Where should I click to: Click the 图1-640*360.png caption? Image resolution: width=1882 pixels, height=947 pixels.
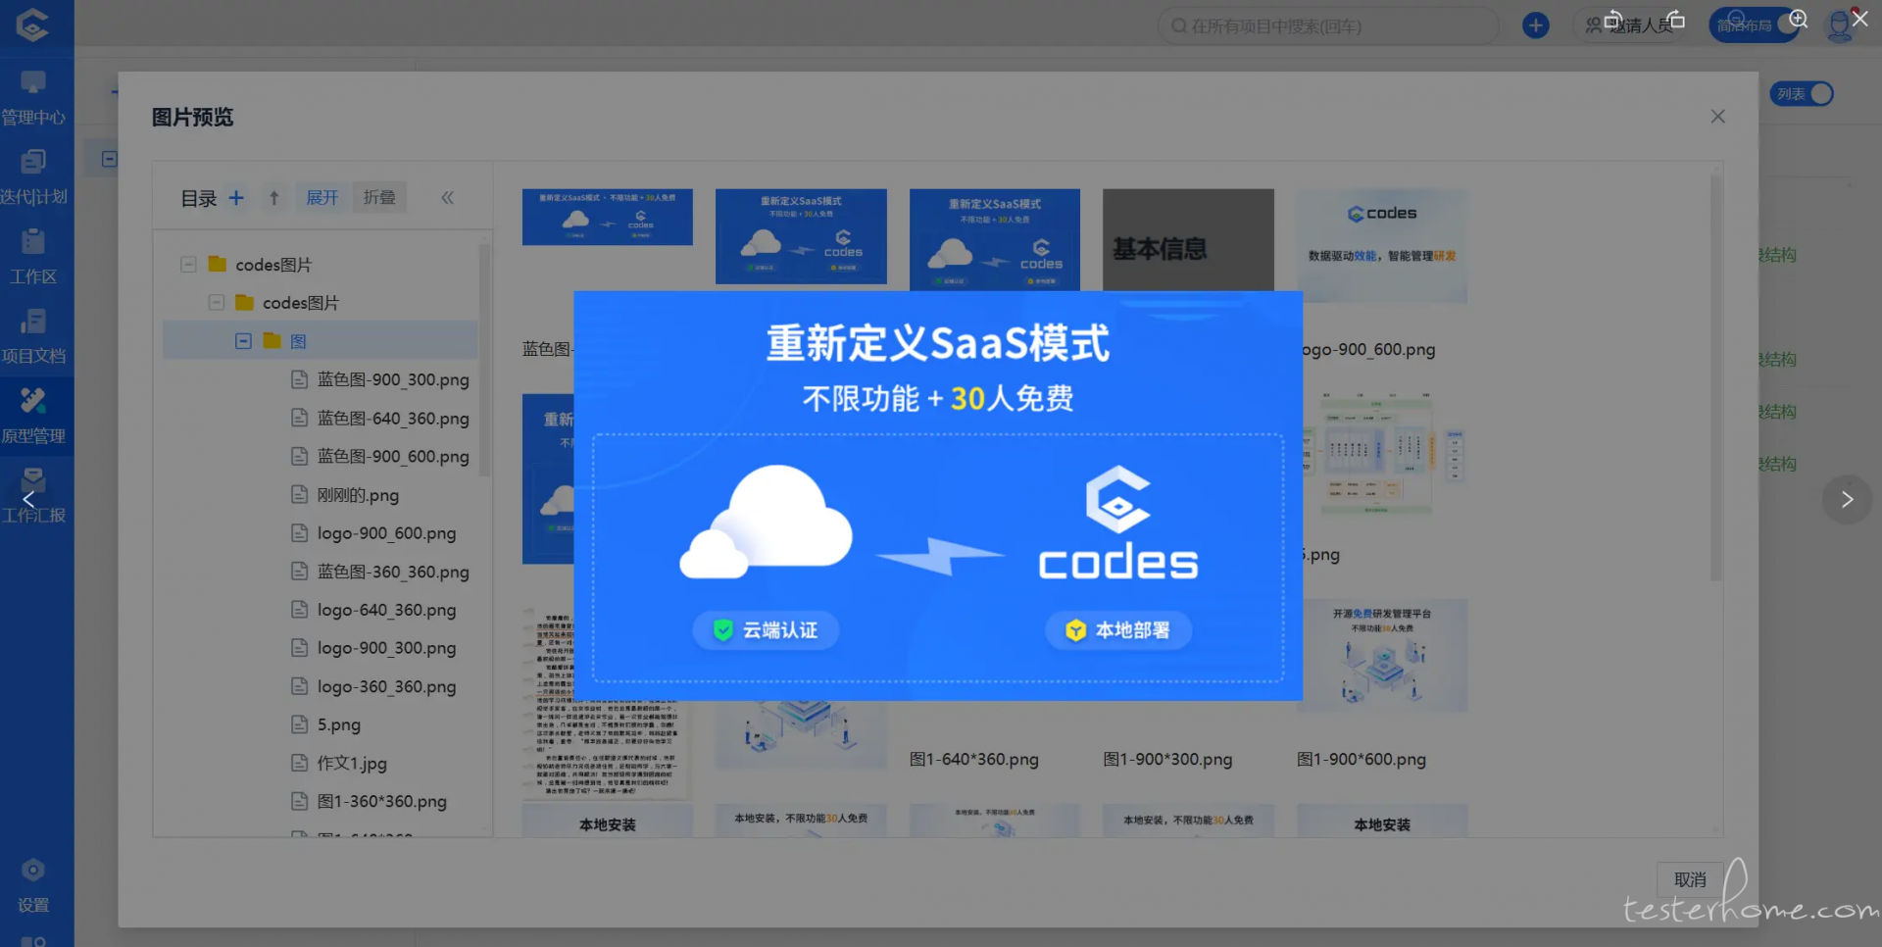[974, 760]
